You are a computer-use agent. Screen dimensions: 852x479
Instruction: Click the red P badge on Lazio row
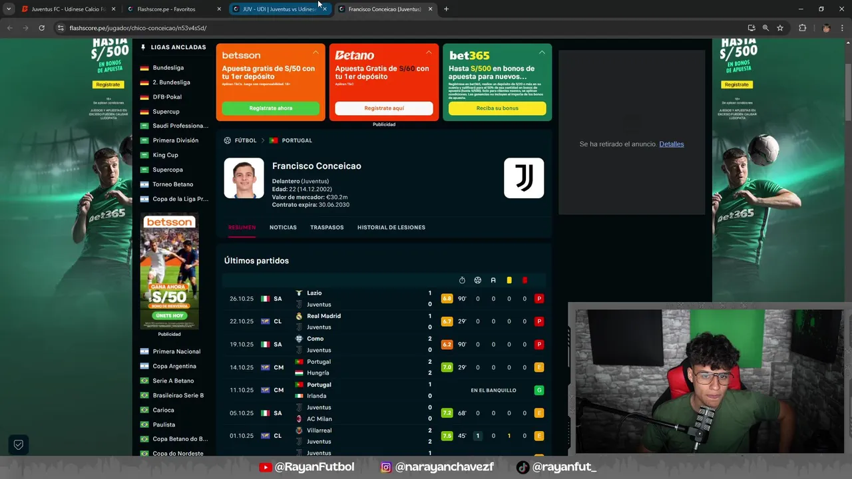pos(539,299)
